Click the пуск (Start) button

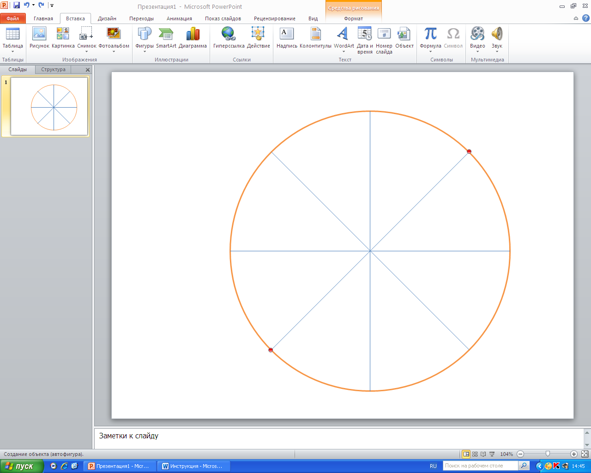[x=22, y=466]
